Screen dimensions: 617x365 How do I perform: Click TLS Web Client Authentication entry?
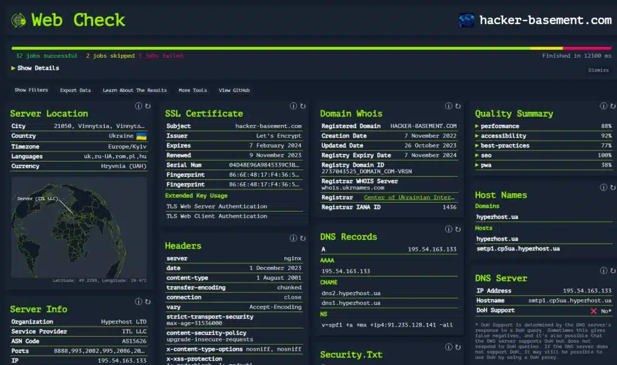tap(216, 216)
